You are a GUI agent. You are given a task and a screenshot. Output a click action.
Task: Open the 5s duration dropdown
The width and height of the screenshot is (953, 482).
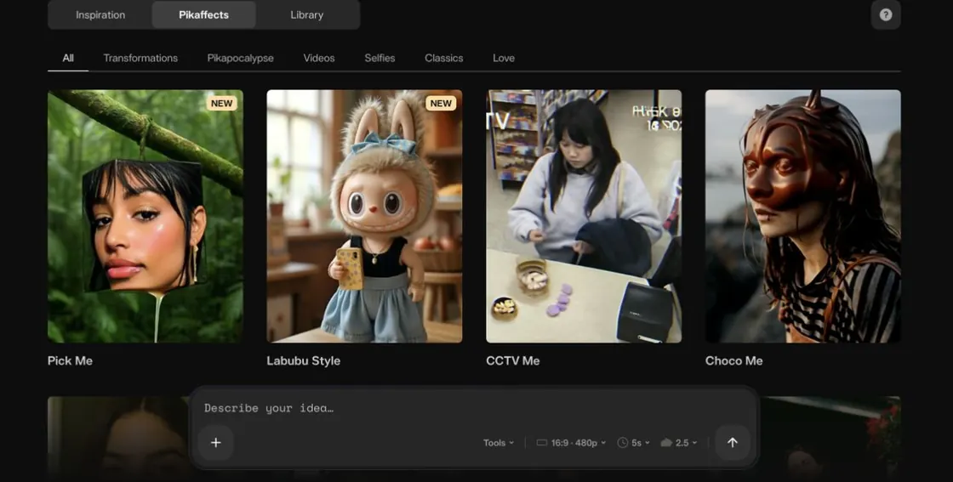pos(633,443)
